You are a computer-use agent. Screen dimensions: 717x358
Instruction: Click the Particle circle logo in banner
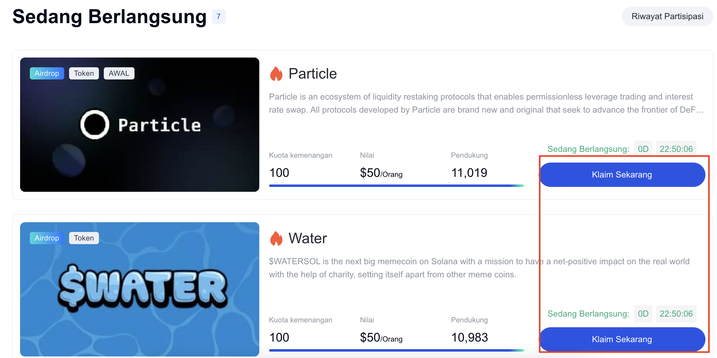[95, 125]
